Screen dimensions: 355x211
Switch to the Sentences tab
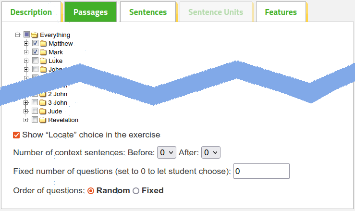(148, 12)
